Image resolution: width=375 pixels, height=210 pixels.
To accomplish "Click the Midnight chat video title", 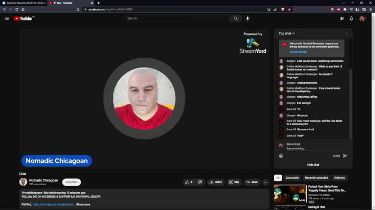I will click(316, 207).
